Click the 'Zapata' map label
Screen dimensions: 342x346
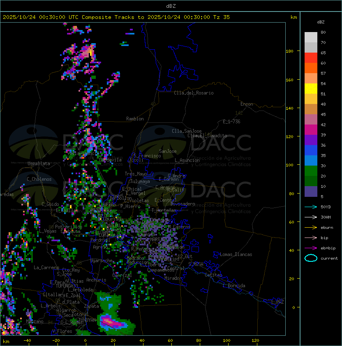tap(91, 306)
